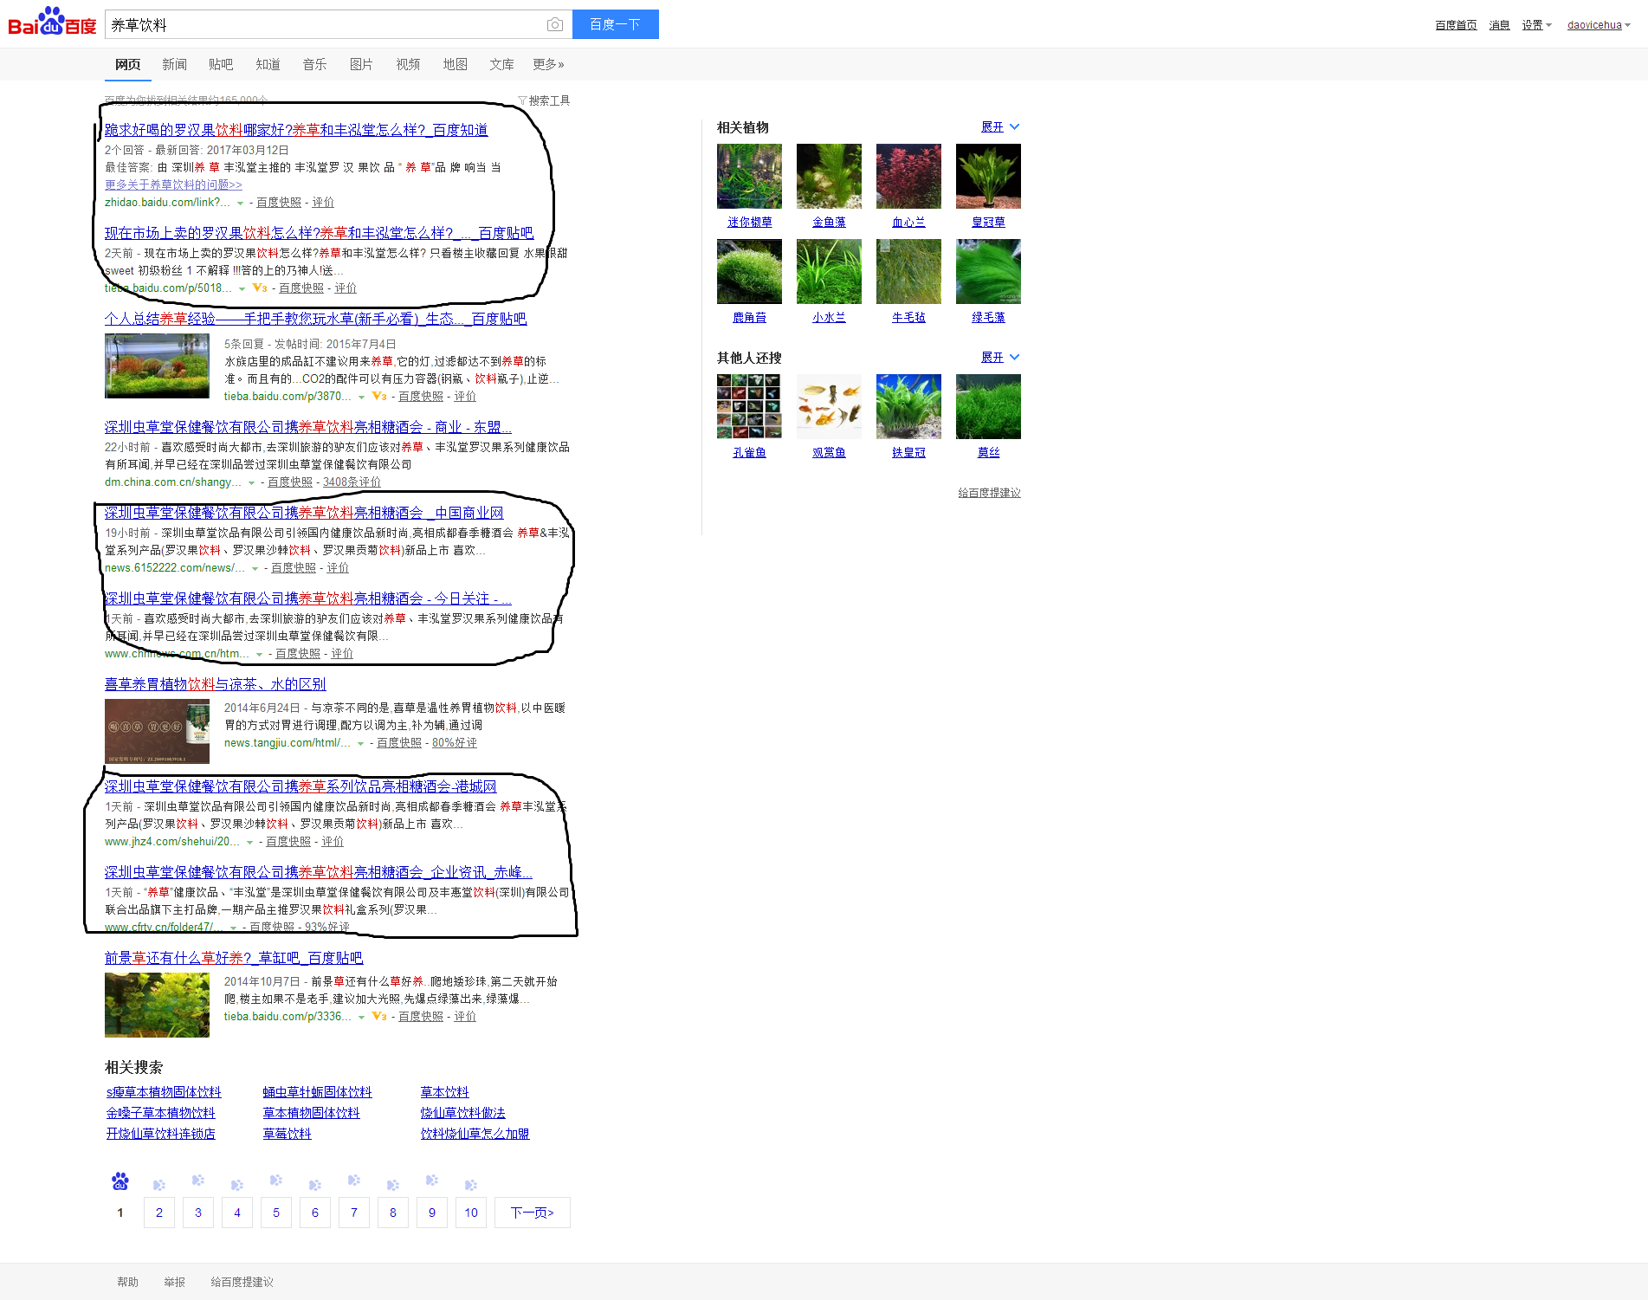Click the 消息 link
This screenshot has height=1300, width=1648.
coord(1499,25)
